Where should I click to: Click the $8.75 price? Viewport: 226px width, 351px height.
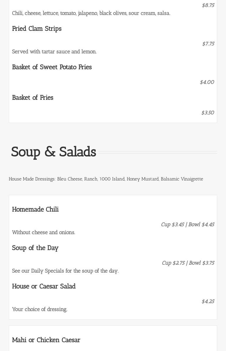tap(208, 5)
